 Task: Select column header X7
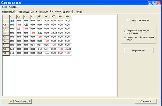[55, 17]
